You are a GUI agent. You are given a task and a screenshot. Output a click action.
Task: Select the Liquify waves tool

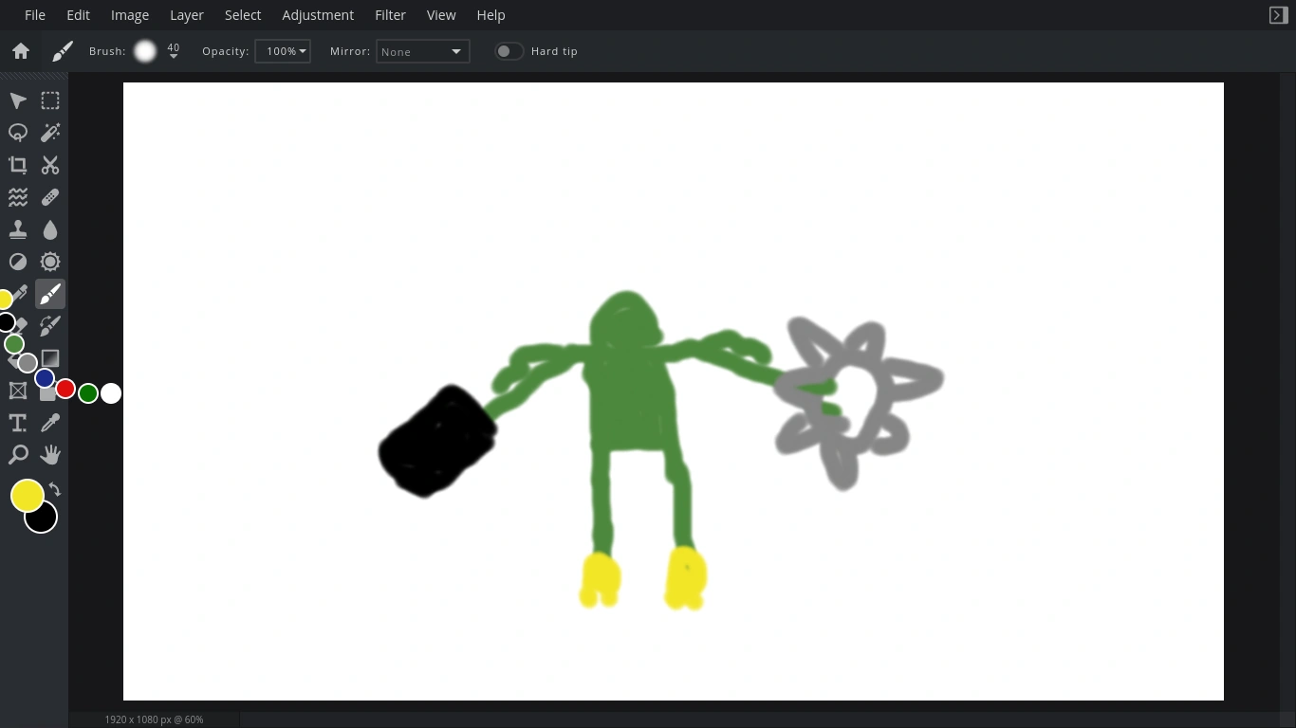tap(18, 197)
